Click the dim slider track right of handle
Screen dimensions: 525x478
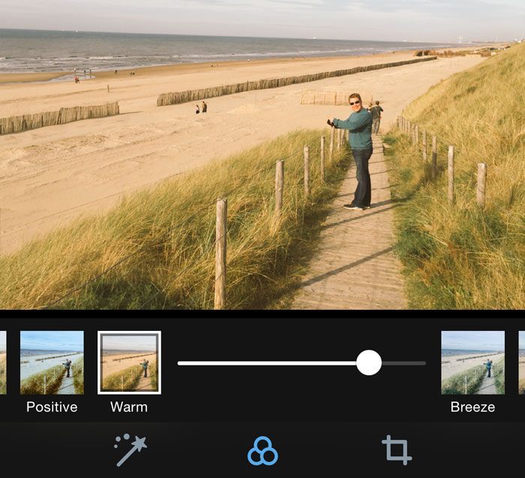tap(405, 363)
